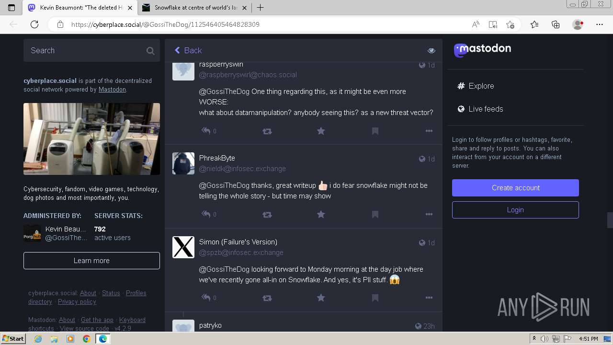613x345 pixels.
Task: Bookmark Simon's post
Action: tap(375, 298)
